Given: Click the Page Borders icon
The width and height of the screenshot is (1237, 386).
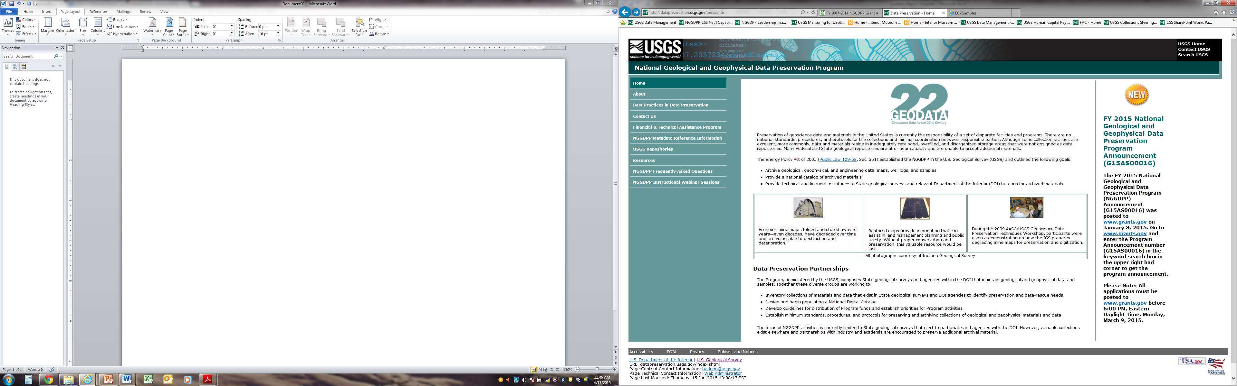Looking at the screenshot, I should tap(182, 26).
